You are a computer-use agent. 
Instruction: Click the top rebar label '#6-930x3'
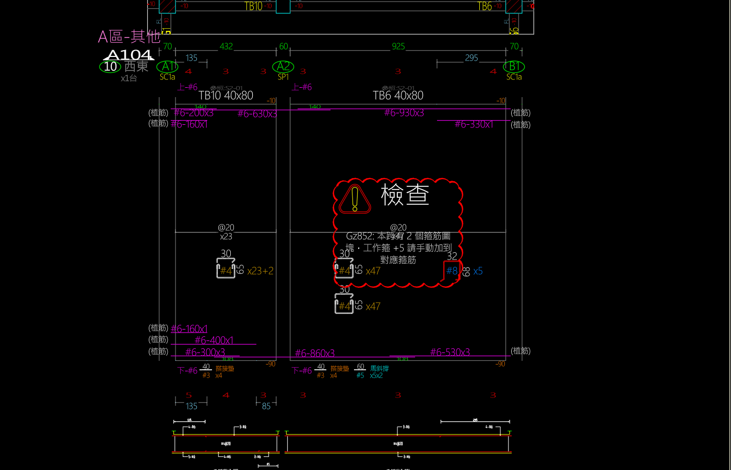[x=404, y=113]
